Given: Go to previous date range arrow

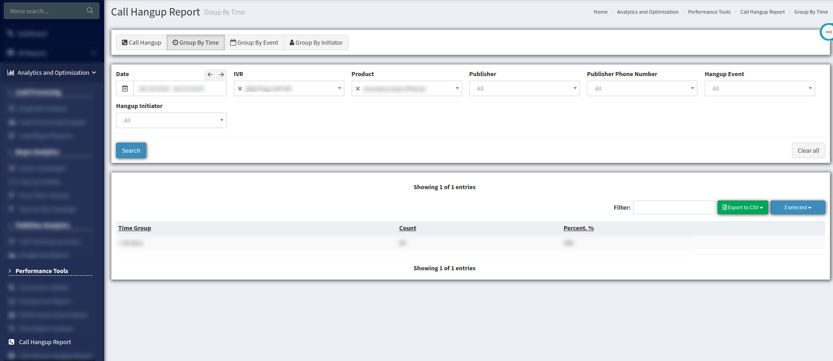Looking at the screenshot, I should tap(210, 74).
